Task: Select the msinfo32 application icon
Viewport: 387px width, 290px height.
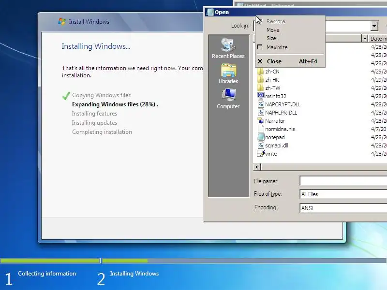Action: [x=261, y=96]
